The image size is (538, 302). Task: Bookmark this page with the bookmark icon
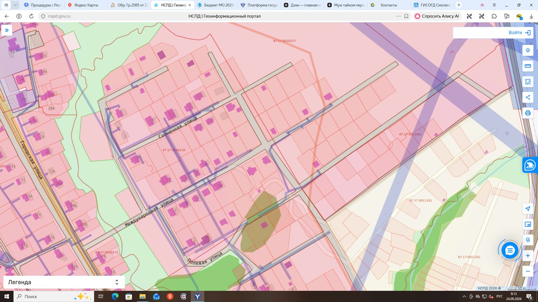tap(406, 16)
